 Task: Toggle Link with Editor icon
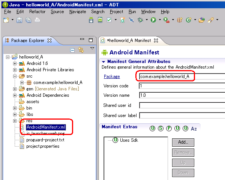(81, 50)
